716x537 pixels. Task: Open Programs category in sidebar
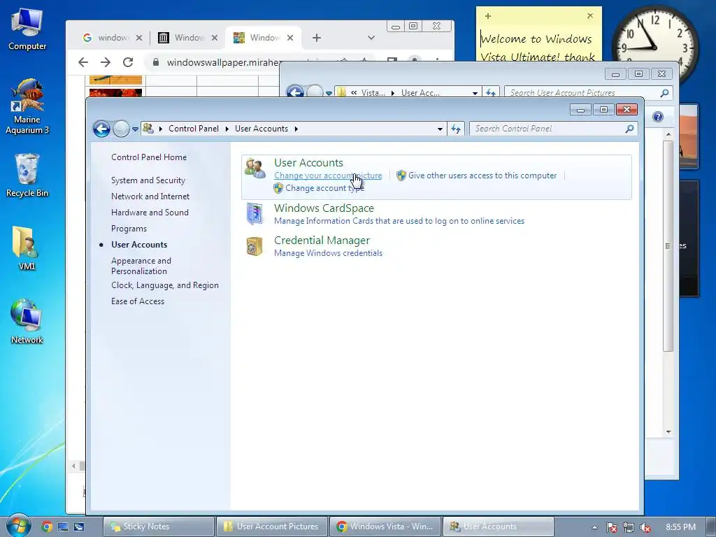(x=129, y=229)
